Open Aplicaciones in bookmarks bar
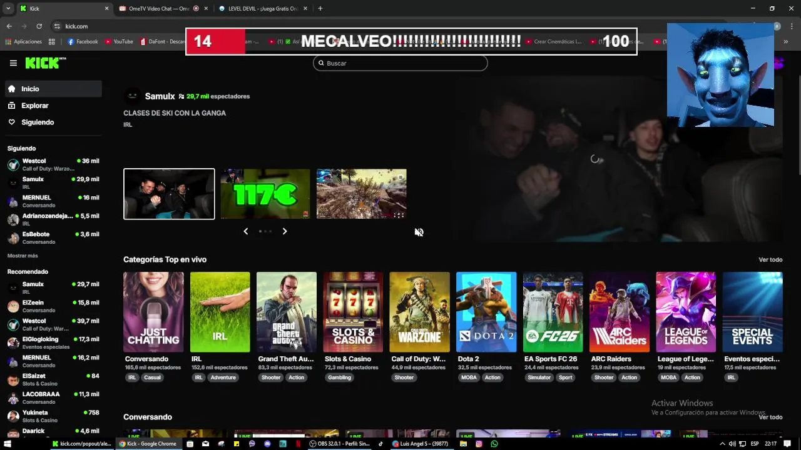This screenshot has height=450, width=801. click(x=23, y=42)
